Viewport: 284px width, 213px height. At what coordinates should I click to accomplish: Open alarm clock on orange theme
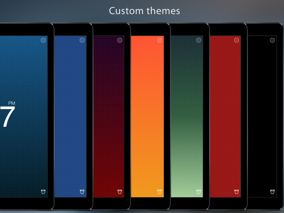pos(159,192)
